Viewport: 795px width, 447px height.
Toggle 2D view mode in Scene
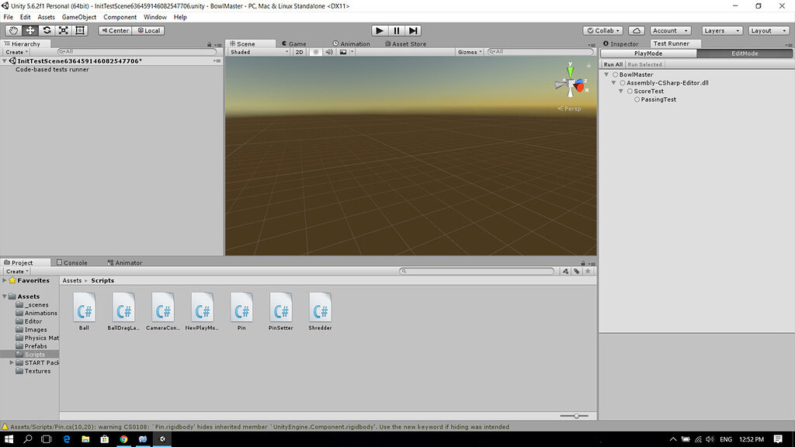pos(299,52)
